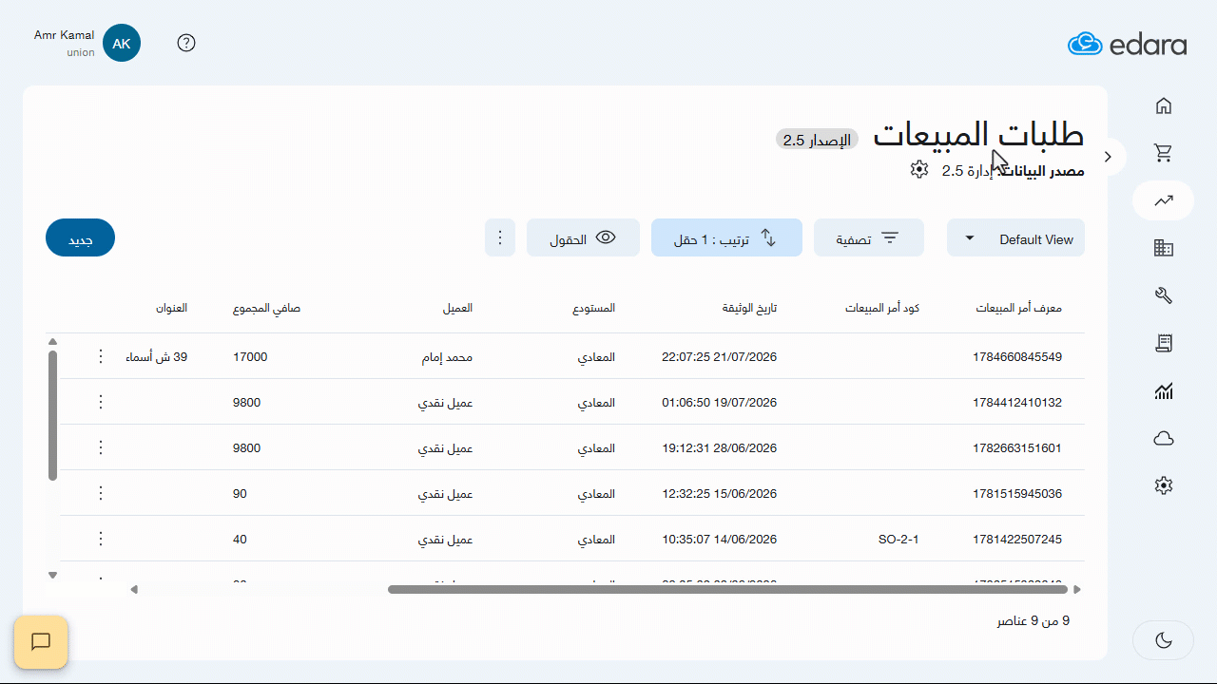Image resolution: width=1217 pixels, height=684 pixels.
Task: Sort by العميل column header
Action: 457,308
